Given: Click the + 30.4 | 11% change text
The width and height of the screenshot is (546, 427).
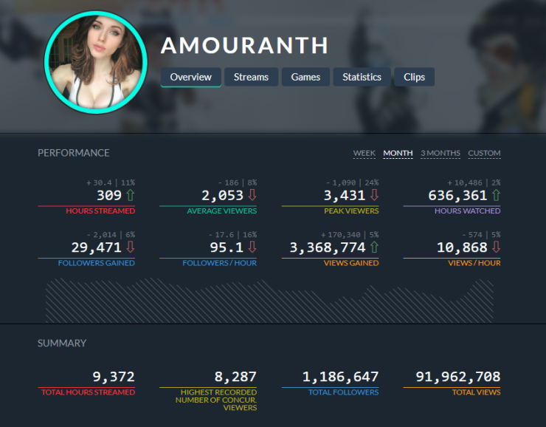Looking at the screenshot, I should point(111,182).
